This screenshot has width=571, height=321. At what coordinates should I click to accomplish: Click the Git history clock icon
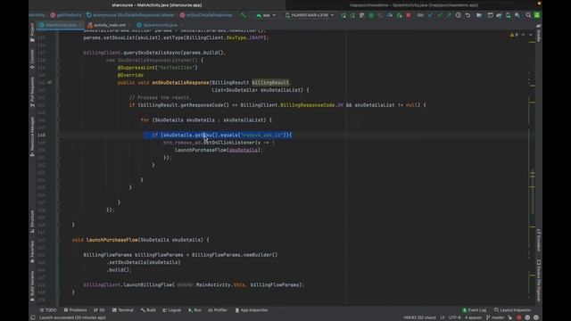(458, 15)
